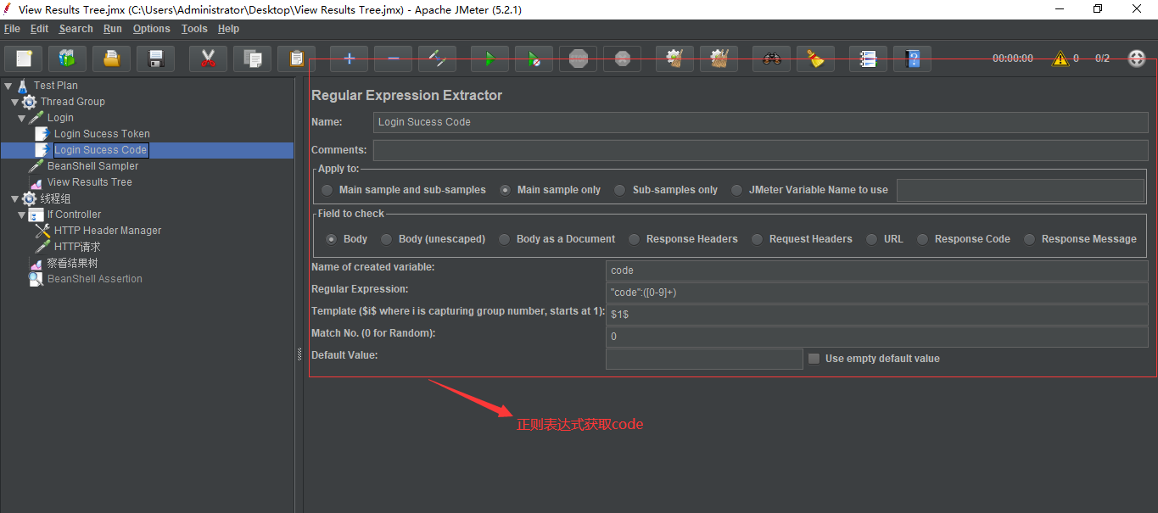Image resolution: width=1158 pixels, height=513 pixels.
Task: Collapse the Login sampler node arrow
Action: pyautogui.click(x=21, y=118)
